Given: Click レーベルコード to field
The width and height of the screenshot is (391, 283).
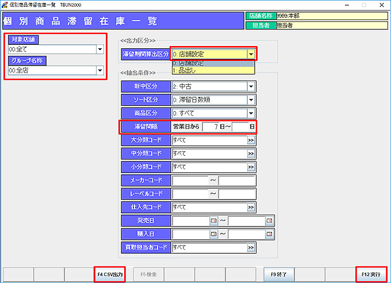Looking at the screenshot, I should 237,194.
